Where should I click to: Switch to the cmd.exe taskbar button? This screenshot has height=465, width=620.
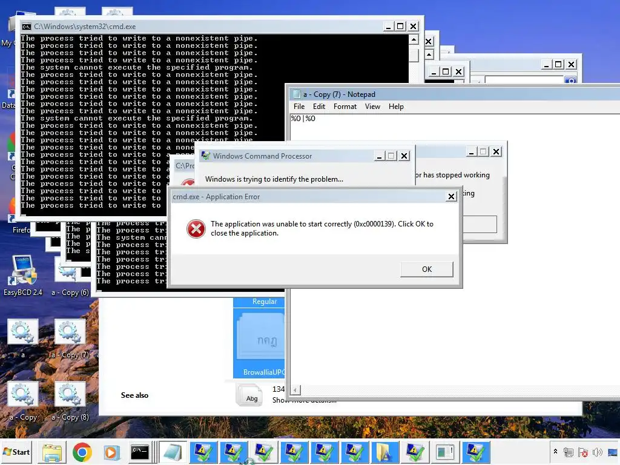140,452
